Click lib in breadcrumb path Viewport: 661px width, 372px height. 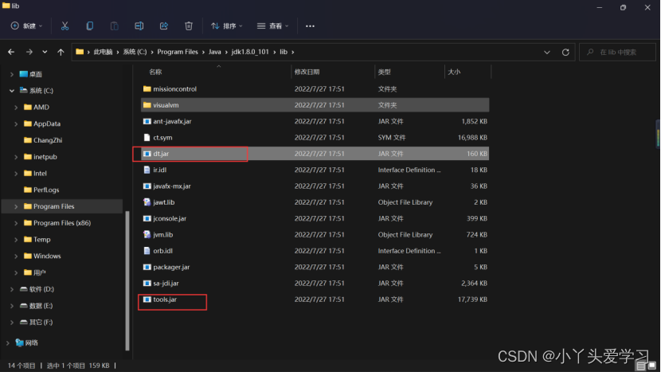coord(284,52)
